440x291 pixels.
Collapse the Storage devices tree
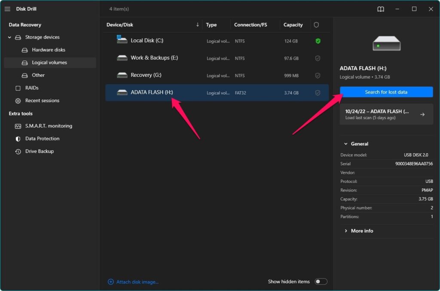(9, 37)
